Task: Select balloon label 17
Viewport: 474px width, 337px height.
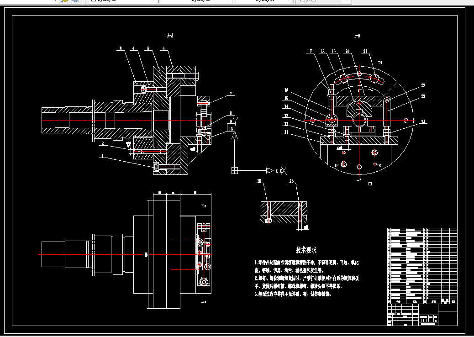Action: (x=310, y=52)
